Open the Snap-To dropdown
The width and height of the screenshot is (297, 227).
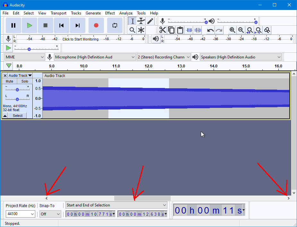pyautogui.click(x=50, y=214)
